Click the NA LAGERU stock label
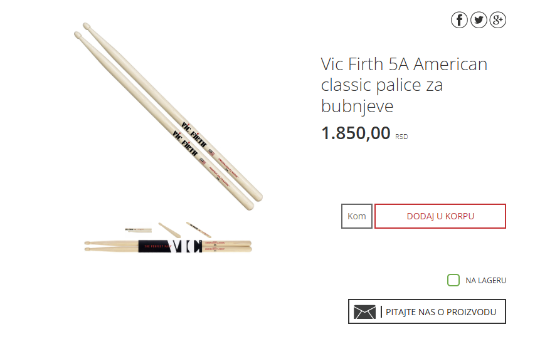This screenshot has width=535, height=344. [486, 281]
